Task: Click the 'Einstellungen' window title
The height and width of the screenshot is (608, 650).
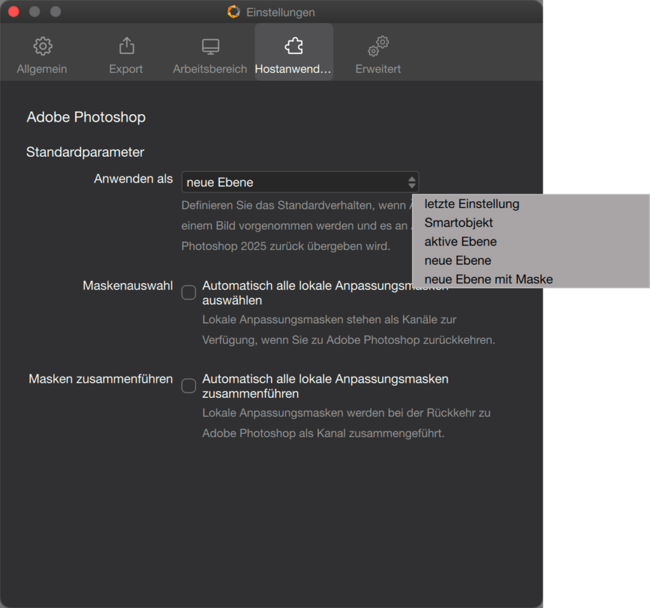Action: tap(281, 12)
